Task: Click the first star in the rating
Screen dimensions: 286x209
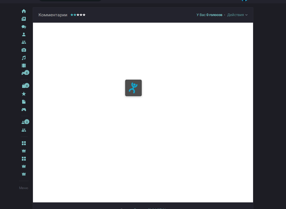Action: tap(72, 15)
